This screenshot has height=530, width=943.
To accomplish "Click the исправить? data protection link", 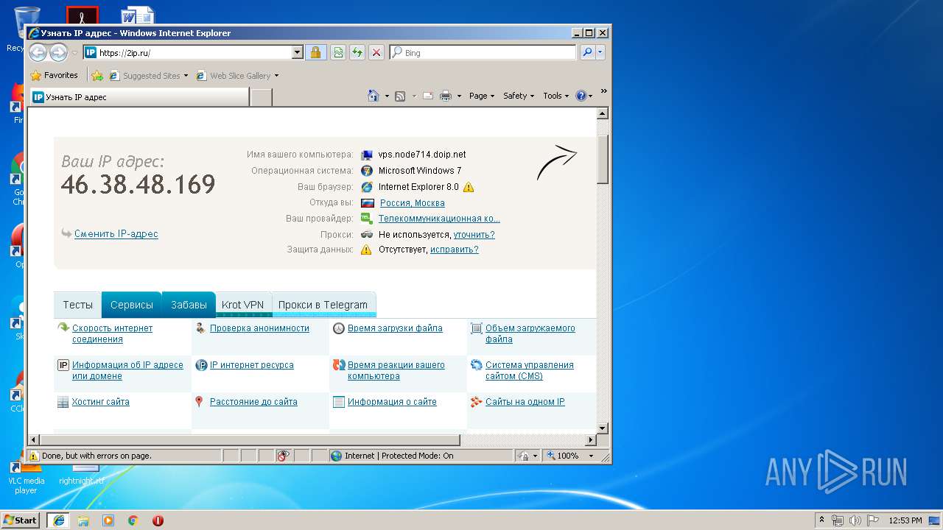I will point(455,250).
